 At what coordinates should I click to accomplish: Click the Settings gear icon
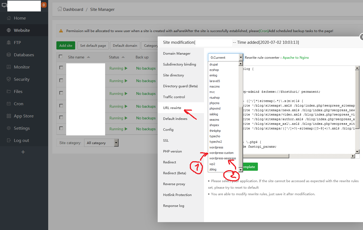9,128
